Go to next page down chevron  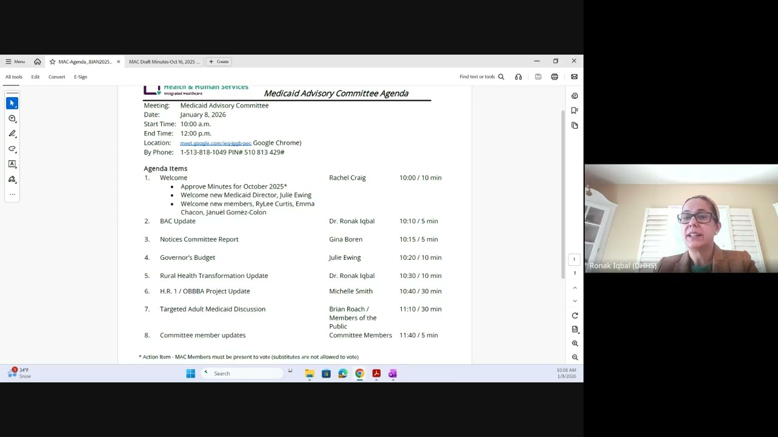[x=574, y=300]
